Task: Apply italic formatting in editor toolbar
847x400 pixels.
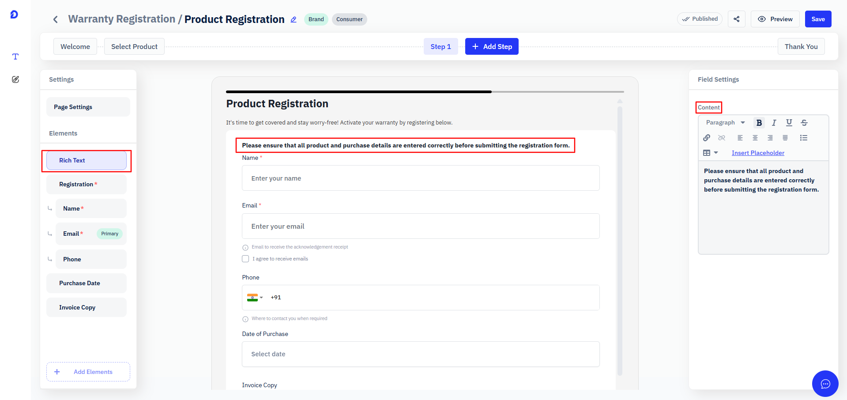Action: tap(774, 123)
